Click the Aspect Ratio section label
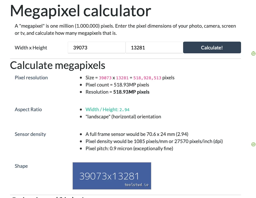256x198 pixels. 28,109
